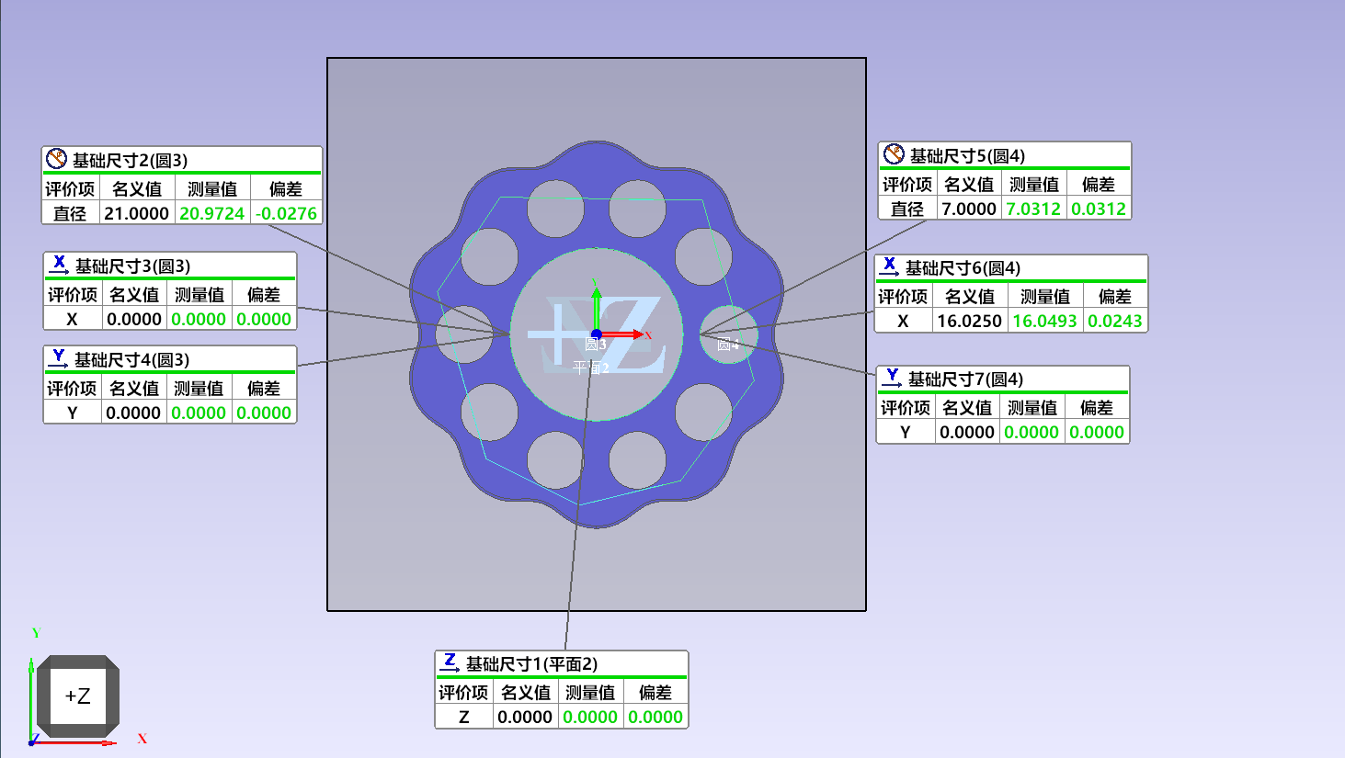Select nominal value 16.0250 in 基础尺寸6
The image size is (1345, 758).
[969, 321]
